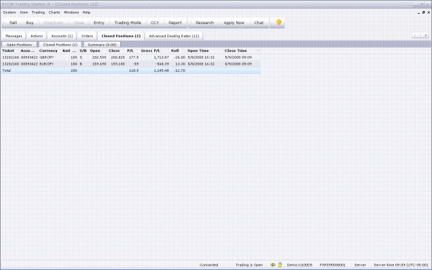The height and width of the screenshot is (270, 432).
Task: Click the open time of the EUR/JPY row
Action: coord(201,64)
